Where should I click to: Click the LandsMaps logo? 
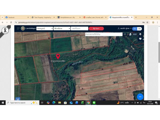tap(28, 28)
